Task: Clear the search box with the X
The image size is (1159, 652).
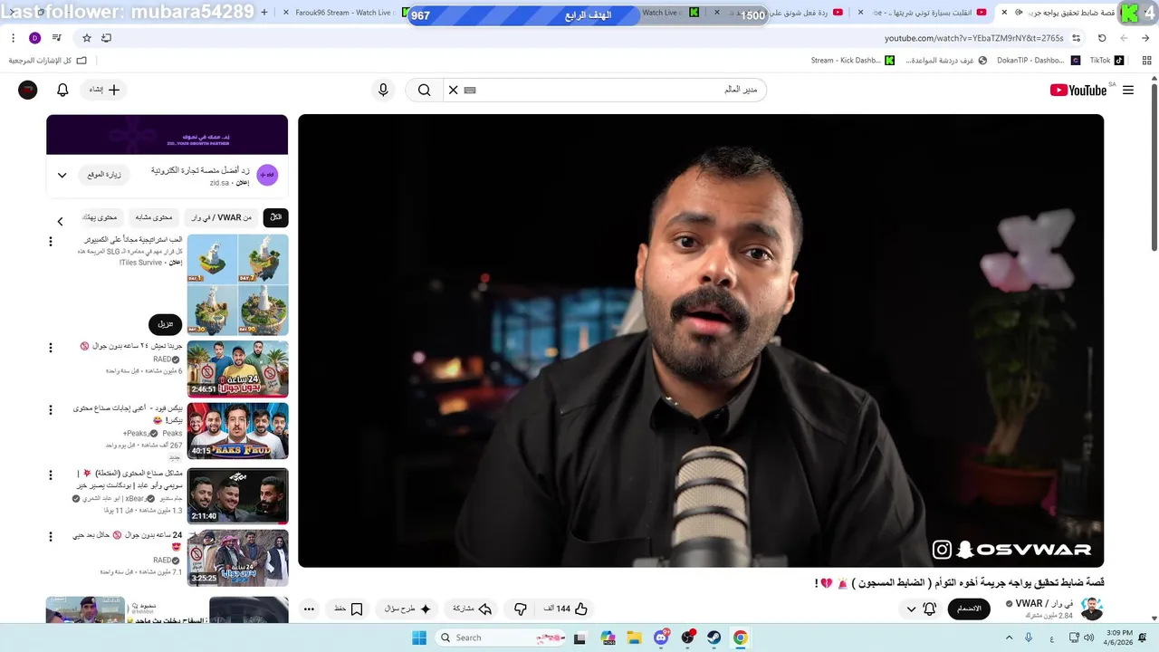Action: [x=454, y=90]
